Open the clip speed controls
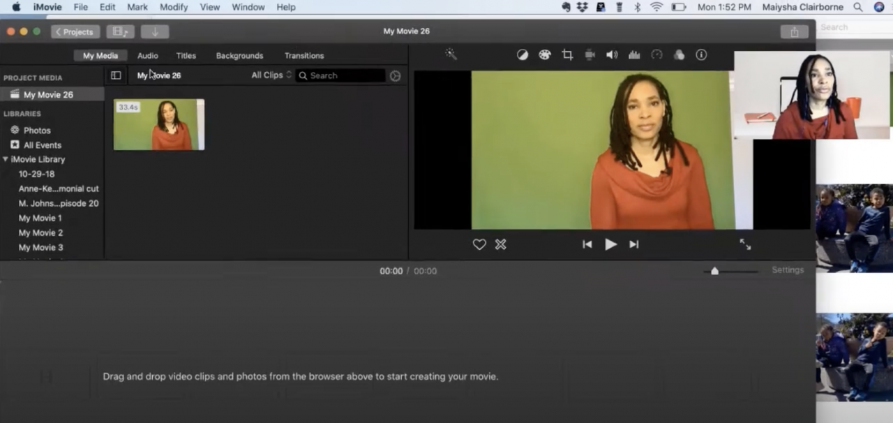 656,54
